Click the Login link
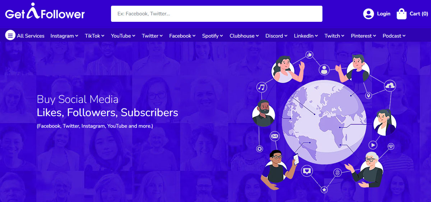 tap(384, 14)
